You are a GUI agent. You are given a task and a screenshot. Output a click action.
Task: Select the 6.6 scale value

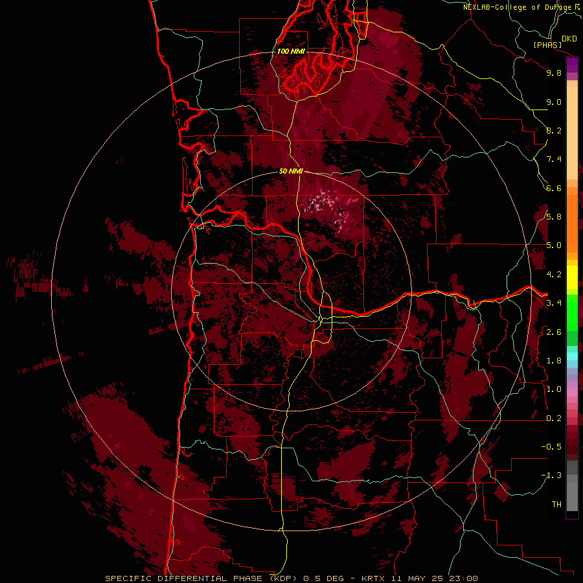[554, 188]
